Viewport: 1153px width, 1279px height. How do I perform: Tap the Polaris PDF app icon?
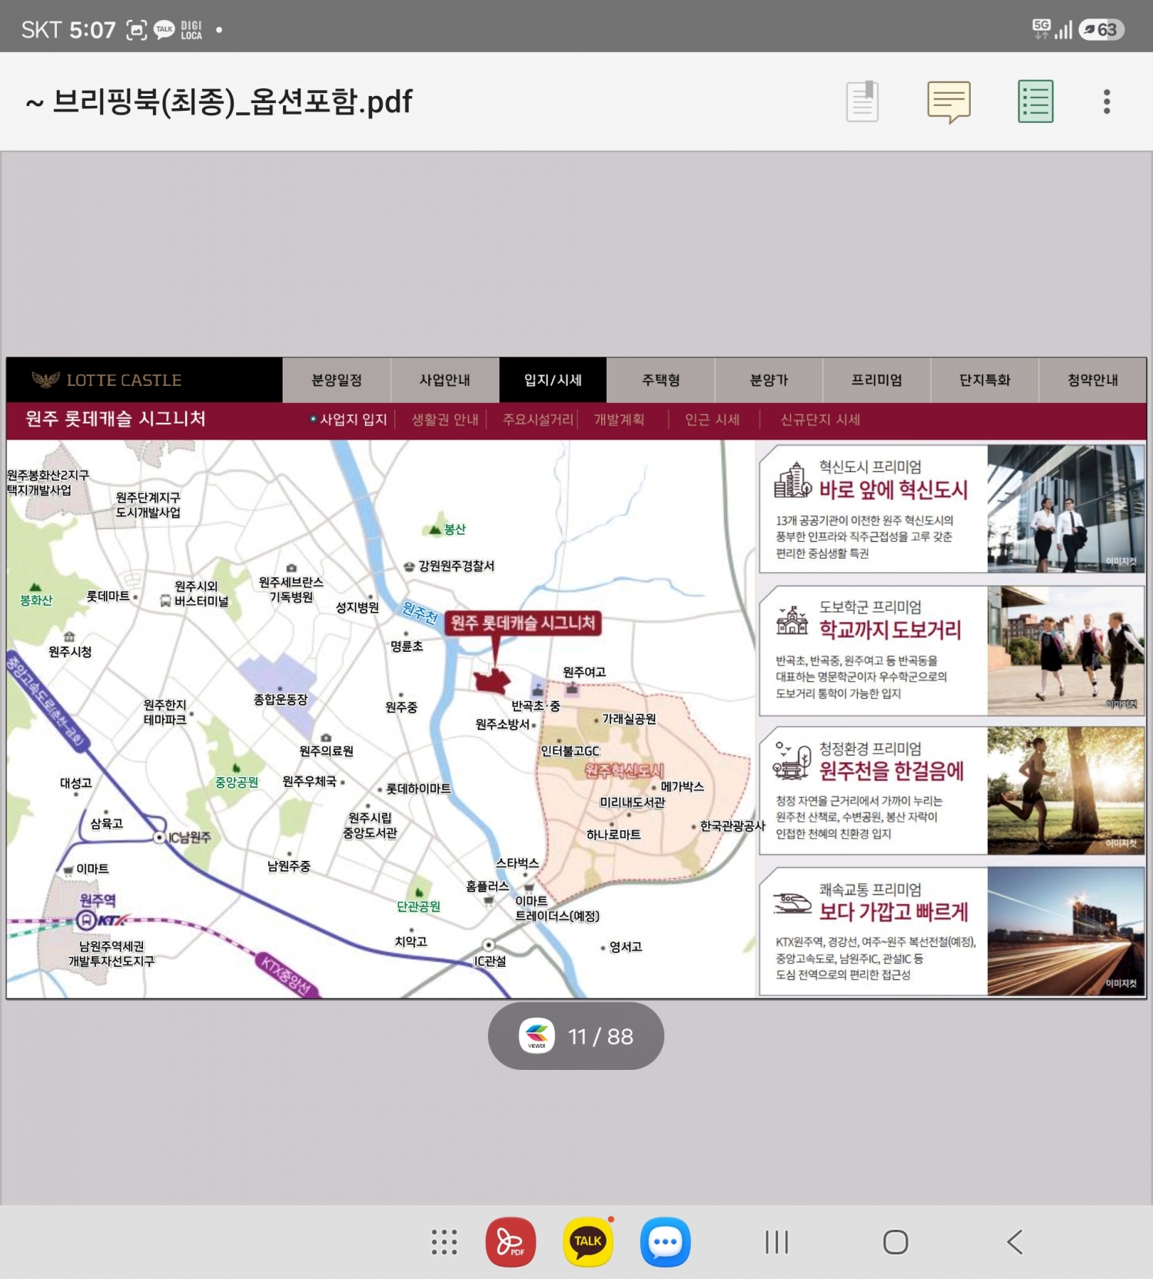pyautogui.click(x=510, y=1241)
